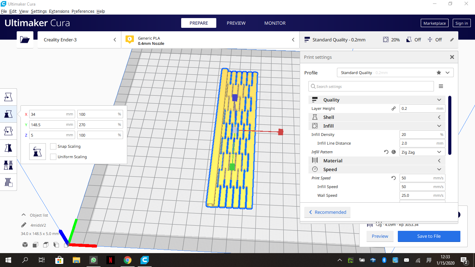Open Netflix from the taskbar
This screenshot has height=267, width=475.
pyautogui.click(x=110, y=260)
